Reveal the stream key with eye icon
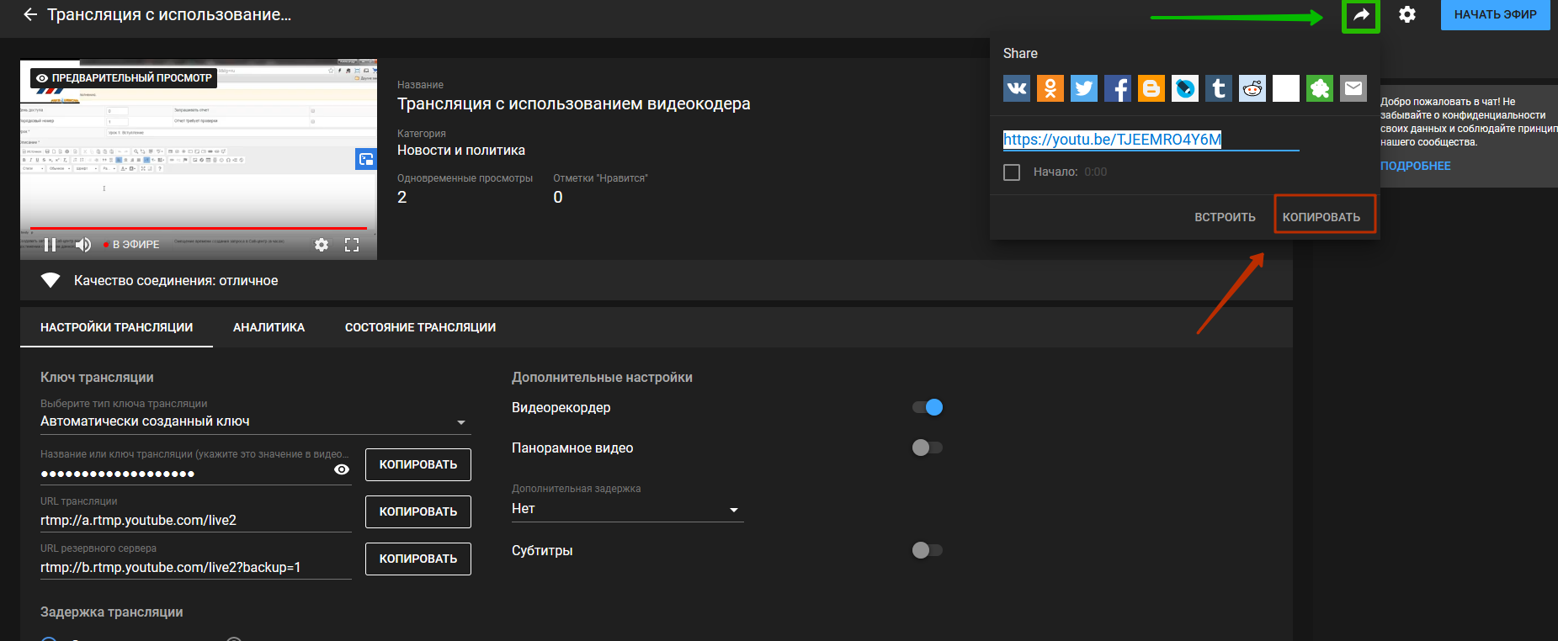Viewport: 1558px width, 641px height. coord(342,470)
